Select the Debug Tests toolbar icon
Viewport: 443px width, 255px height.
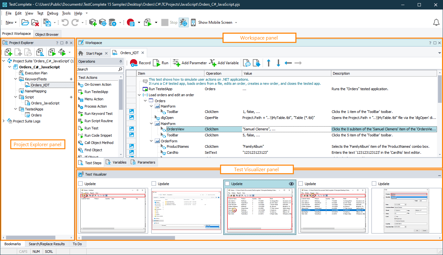184,22
